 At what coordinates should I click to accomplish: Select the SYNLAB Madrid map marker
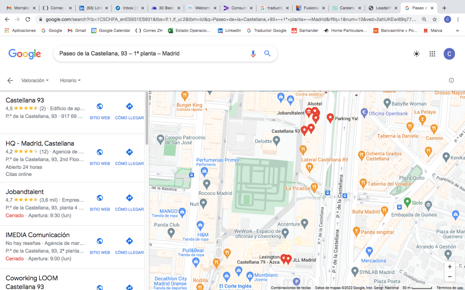[355, 271]
